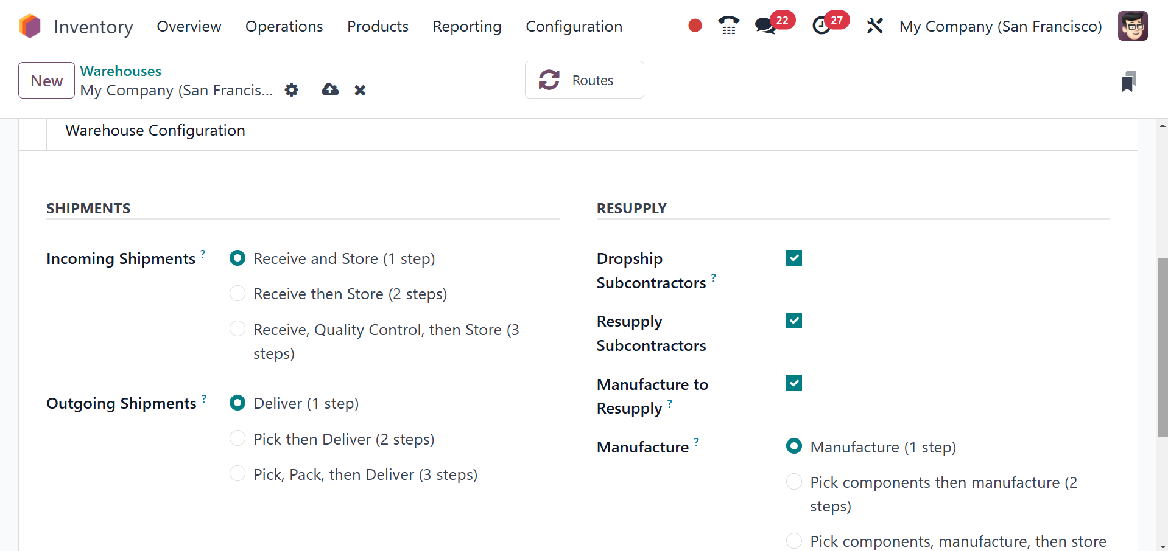Click the Odoo Inventory app logo

pos(30,26)
